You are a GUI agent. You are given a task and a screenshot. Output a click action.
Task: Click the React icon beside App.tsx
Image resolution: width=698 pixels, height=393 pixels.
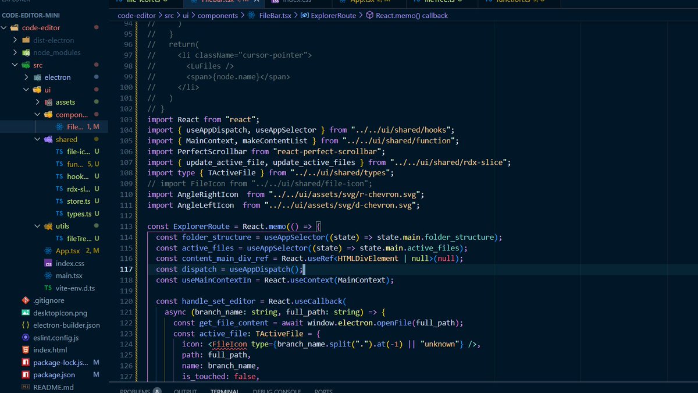coord(48,251)
